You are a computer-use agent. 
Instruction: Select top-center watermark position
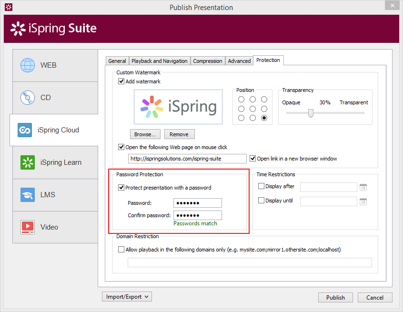252,100
